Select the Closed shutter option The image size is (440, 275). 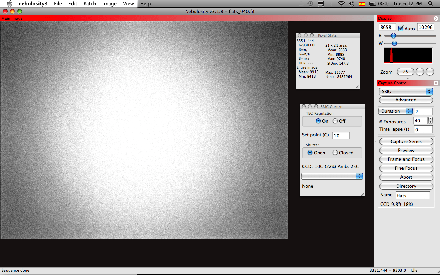coord(335,153)
